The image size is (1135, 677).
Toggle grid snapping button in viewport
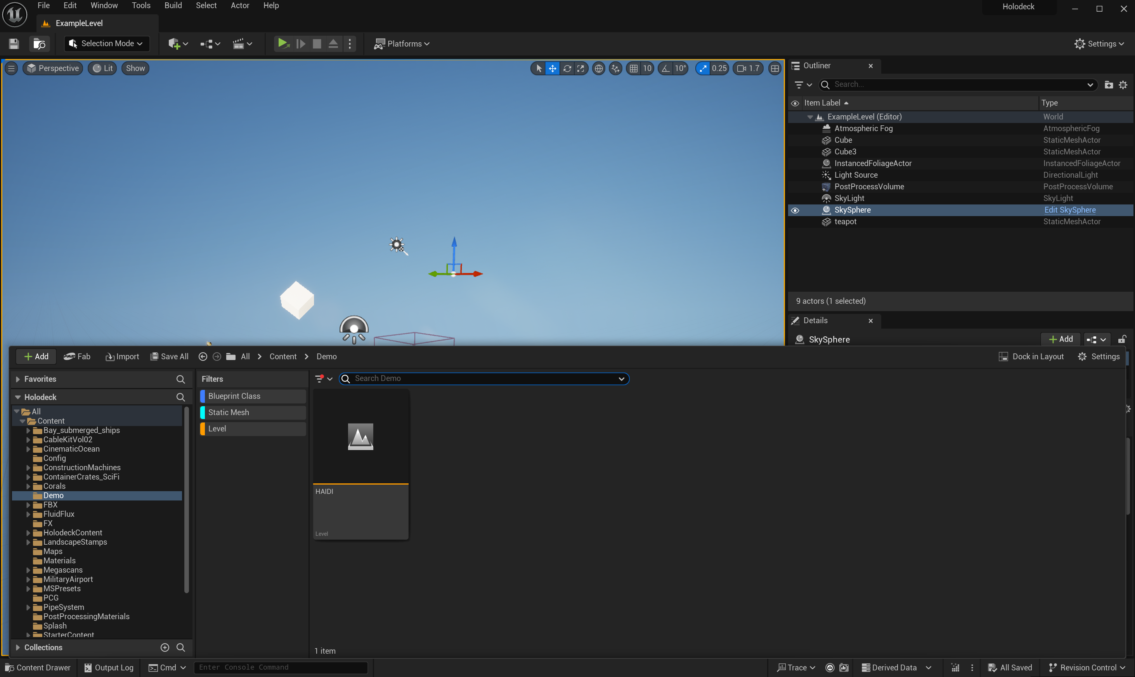(634, 68)
